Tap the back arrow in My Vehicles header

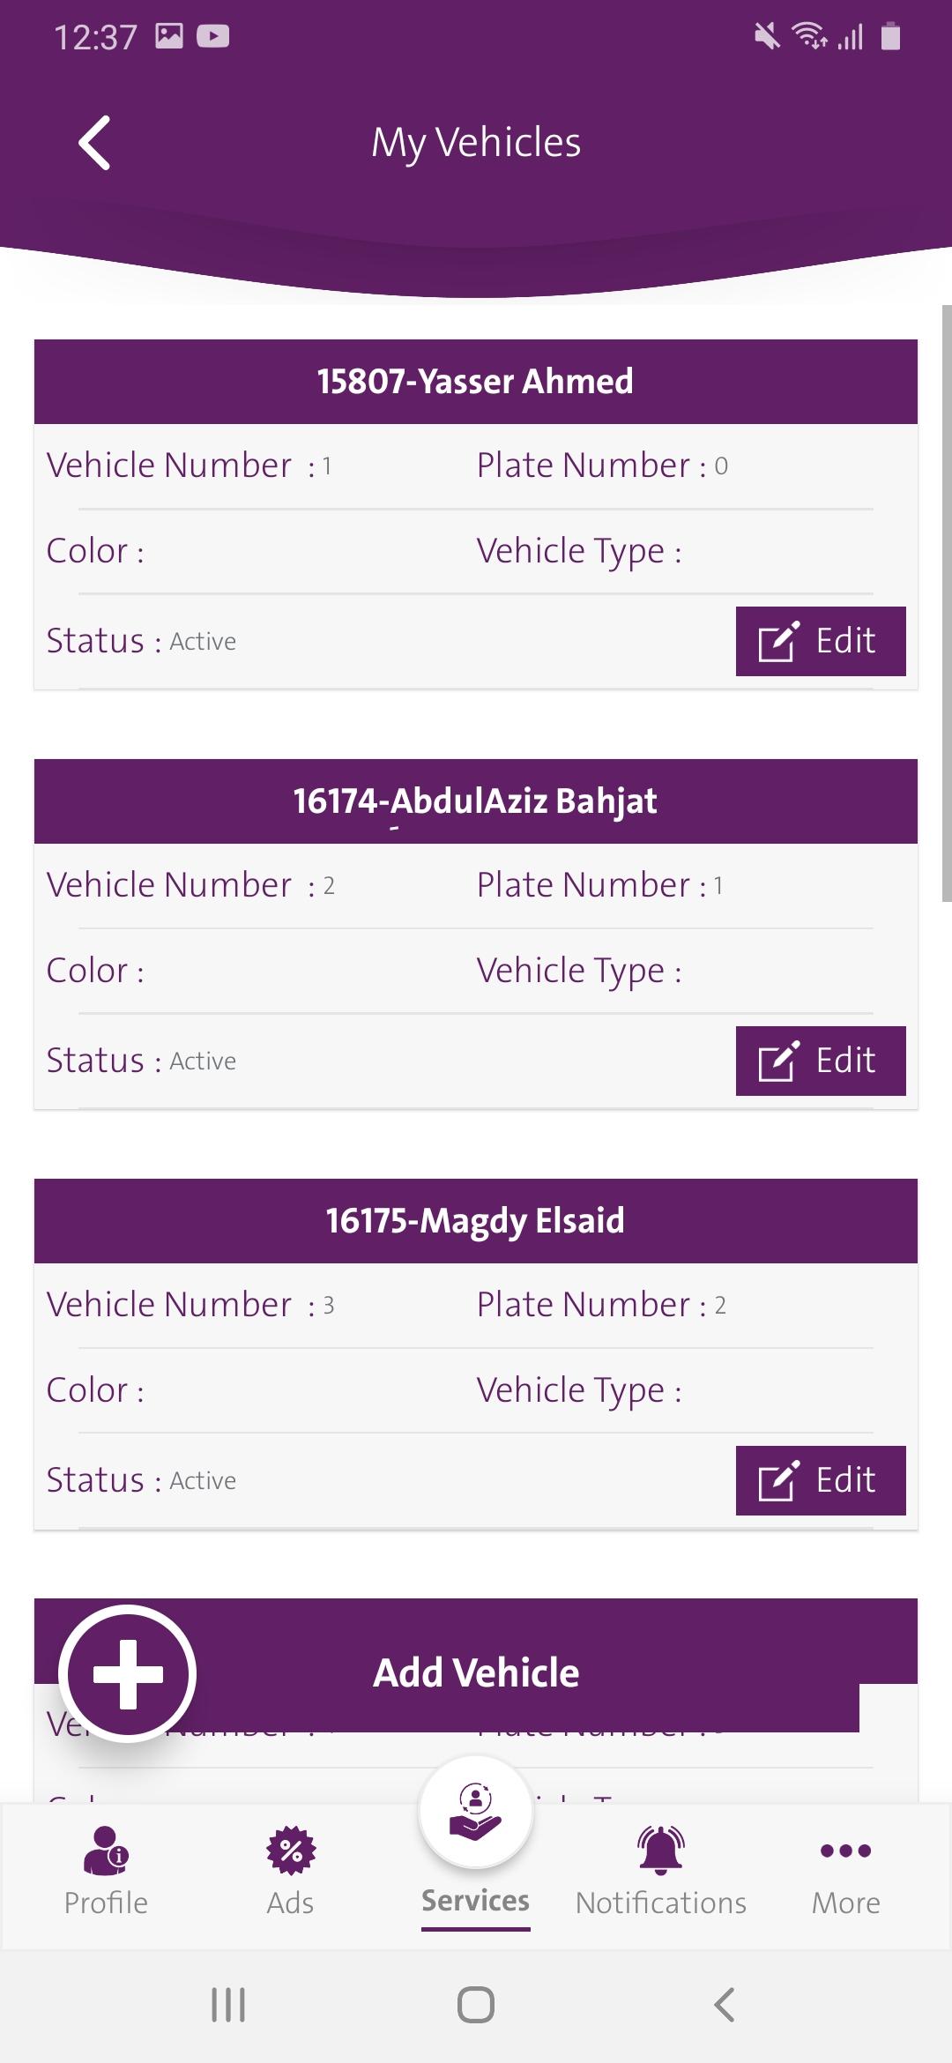tap(94, 142)
